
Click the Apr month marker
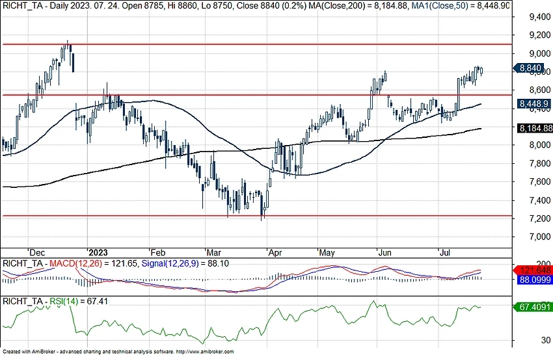point(274,252)
